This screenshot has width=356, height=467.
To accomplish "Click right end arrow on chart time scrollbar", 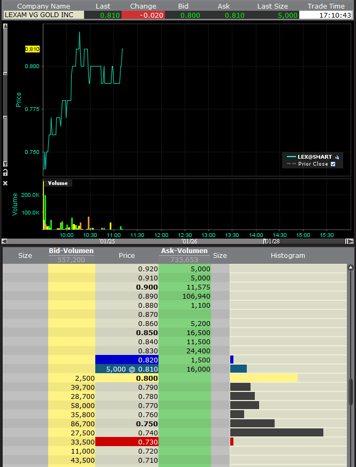I will [x=349, y=241].
